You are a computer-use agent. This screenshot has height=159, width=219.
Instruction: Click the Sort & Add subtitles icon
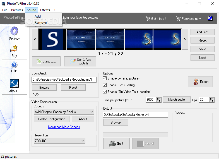73,61
